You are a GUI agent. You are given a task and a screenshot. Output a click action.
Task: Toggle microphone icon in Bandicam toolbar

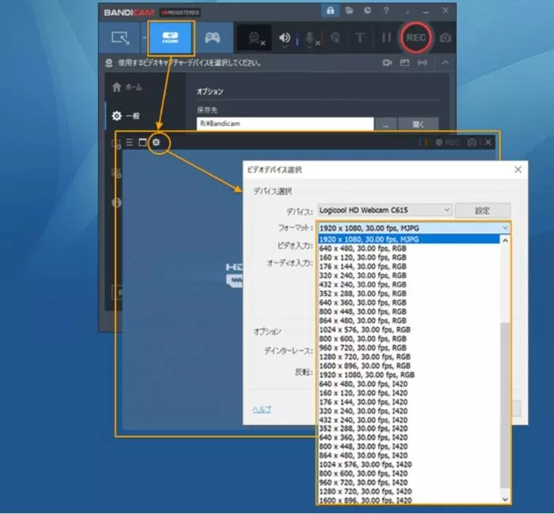pos(310,39)
